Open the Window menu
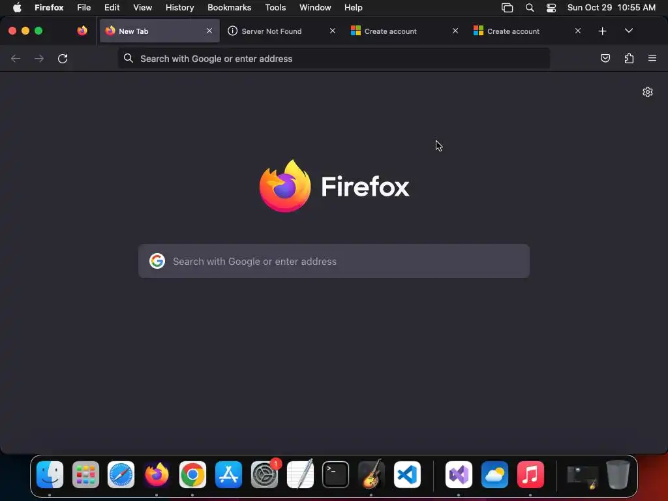This screenshot has height=501, width=668. pos(315,7)
